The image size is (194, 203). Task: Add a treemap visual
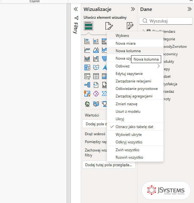(x=87, y=67)
